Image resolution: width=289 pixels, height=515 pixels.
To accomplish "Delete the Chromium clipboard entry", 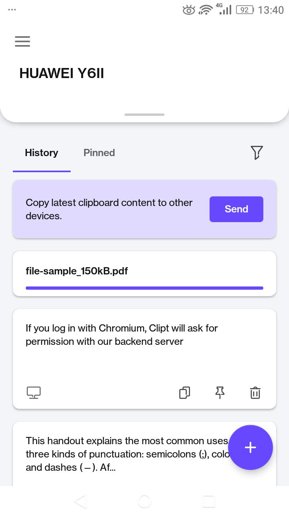I will click(255, 393).
